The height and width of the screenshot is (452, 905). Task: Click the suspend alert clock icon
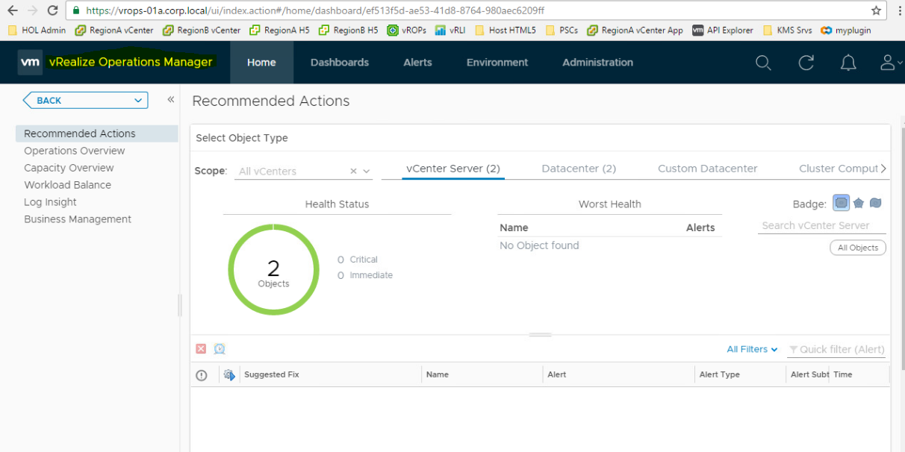220,349
